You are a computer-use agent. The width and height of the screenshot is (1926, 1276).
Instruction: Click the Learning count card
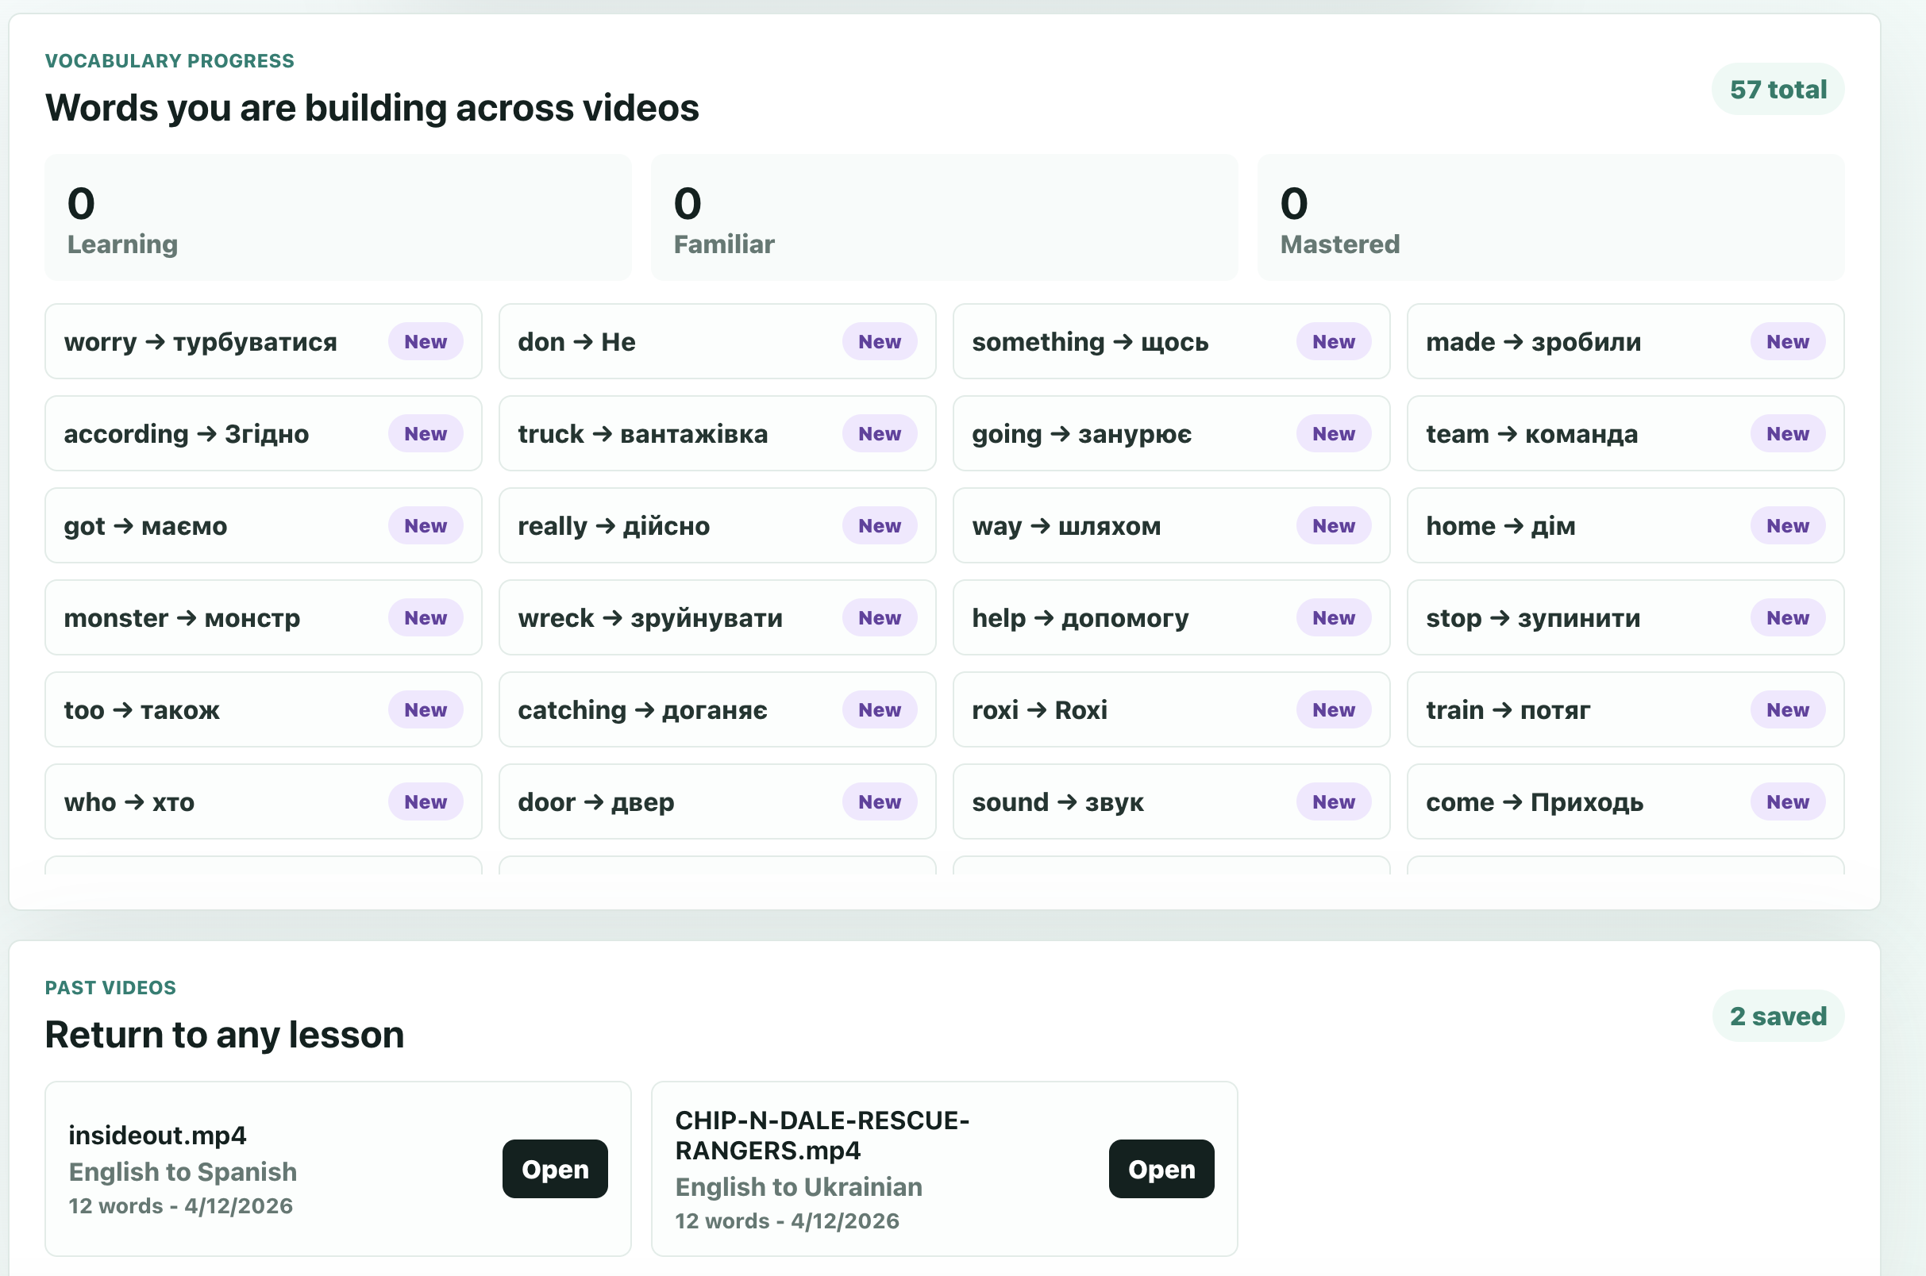338,218
